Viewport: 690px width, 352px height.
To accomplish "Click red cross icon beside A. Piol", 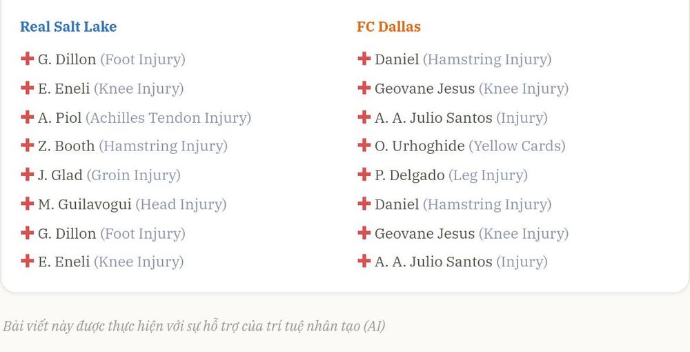I will (x=28, y=117).
